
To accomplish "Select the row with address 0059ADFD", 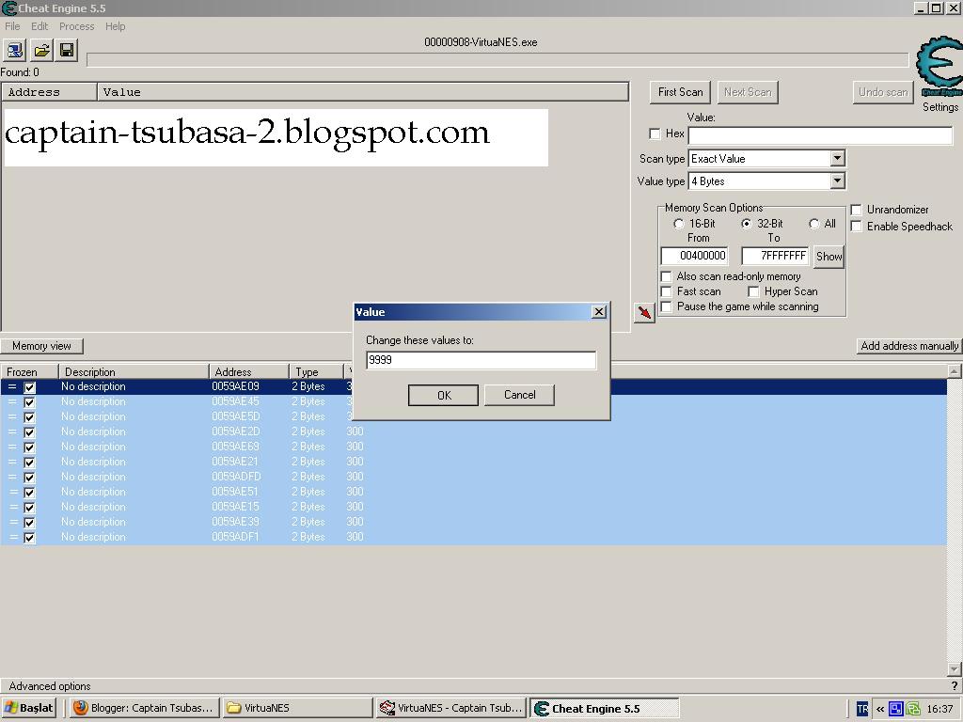I will (x=473, y=477).
